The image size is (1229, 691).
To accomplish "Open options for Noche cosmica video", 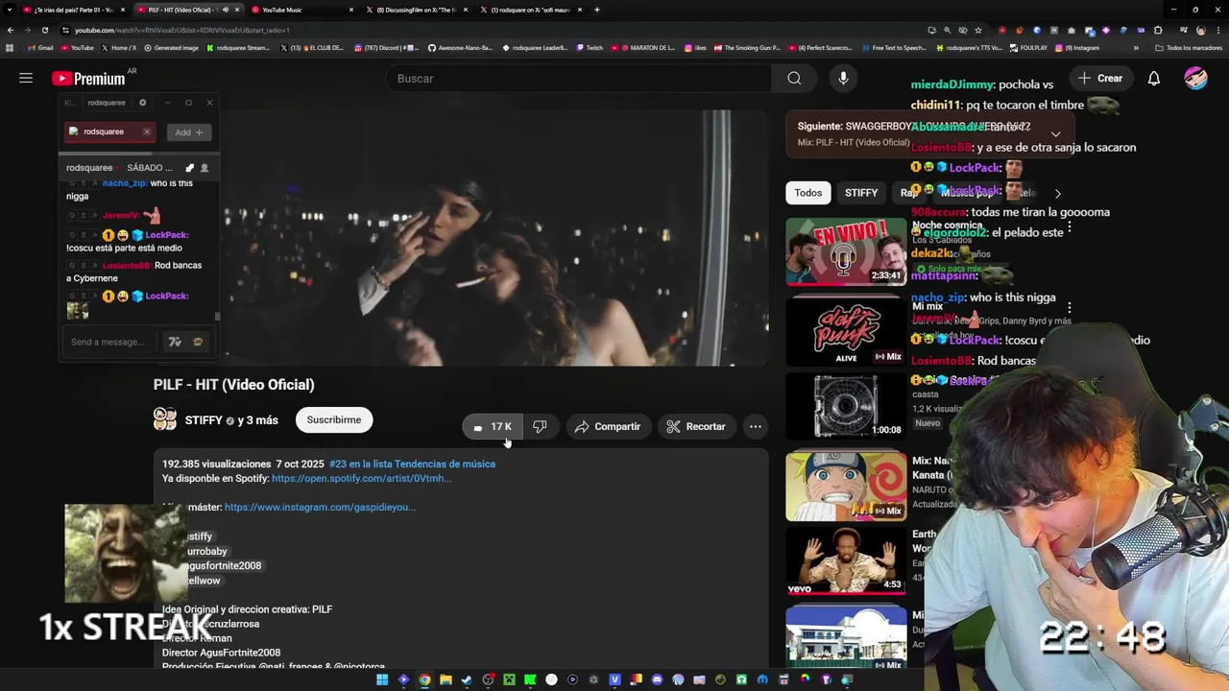I will (x=1069, y=229).
